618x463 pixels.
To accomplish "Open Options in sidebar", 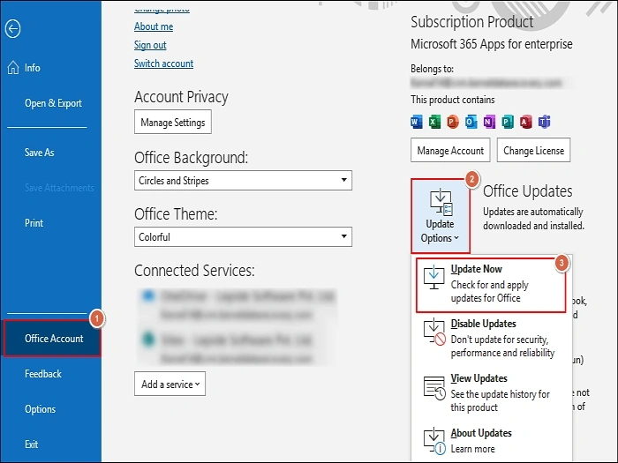I will [41, 409].
